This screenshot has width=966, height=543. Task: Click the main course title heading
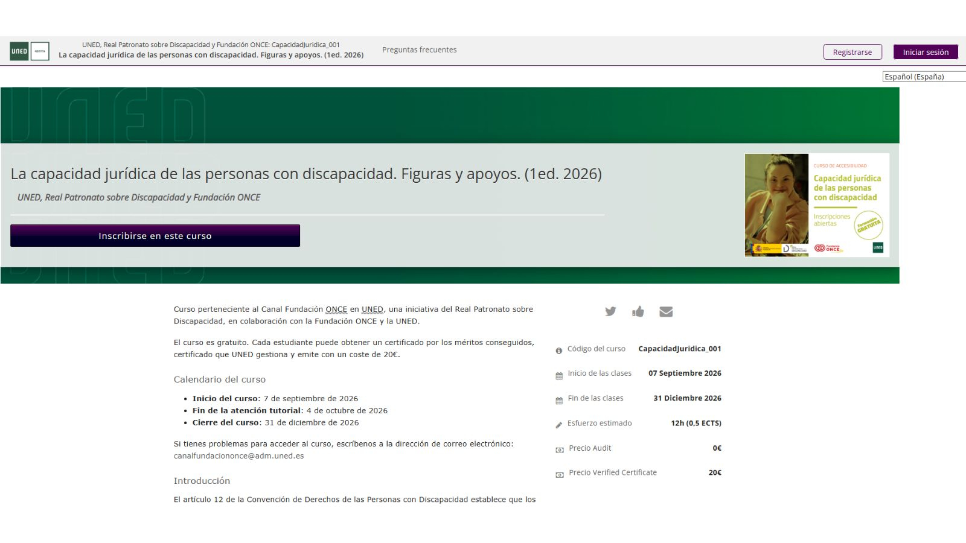[306, 174]
